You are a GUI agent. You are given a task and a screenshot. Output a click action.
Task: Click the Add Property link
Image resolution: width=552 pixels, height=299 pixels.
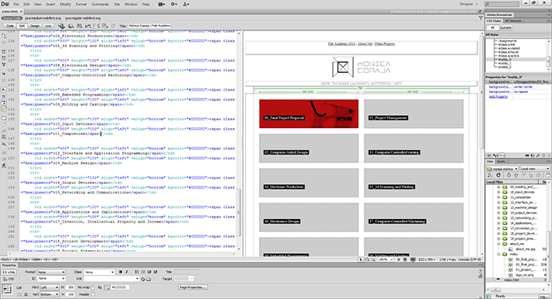point(498,97)
